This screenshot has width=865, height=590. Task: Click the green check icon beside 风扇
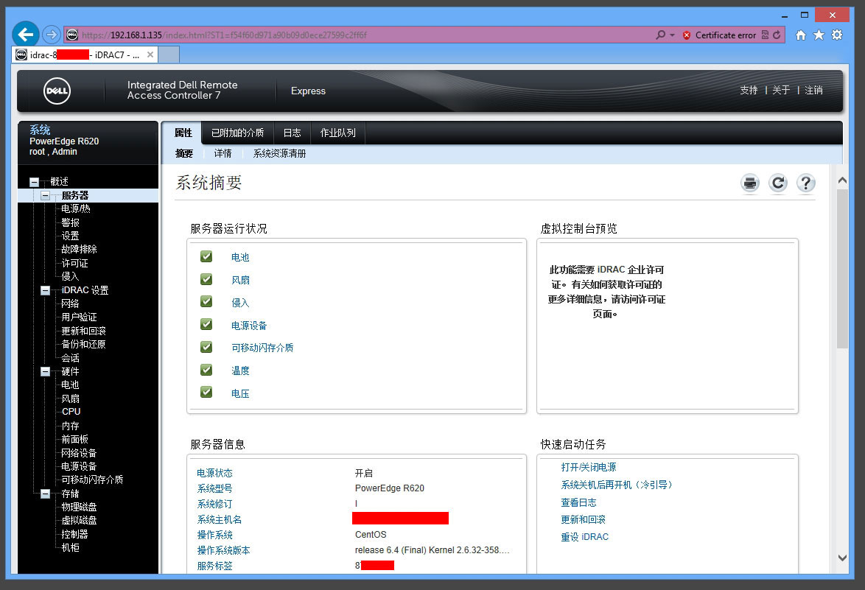click(x=206, y=280)
